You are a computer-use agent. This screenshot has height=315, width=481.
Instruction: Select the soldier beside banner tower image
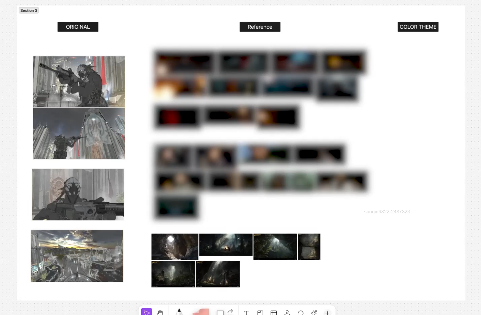[x=79, y=134]
